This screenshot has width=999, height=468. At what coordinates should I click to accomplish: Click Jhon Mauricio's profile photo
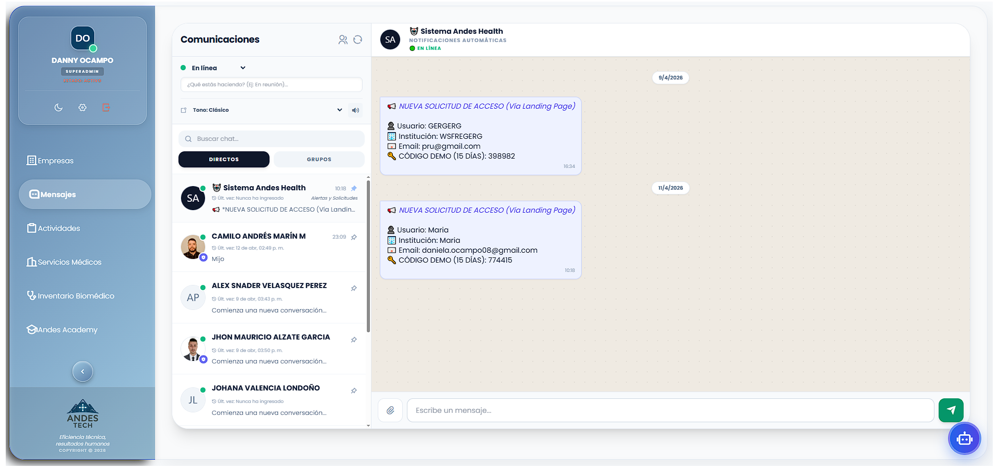[193, 349]
